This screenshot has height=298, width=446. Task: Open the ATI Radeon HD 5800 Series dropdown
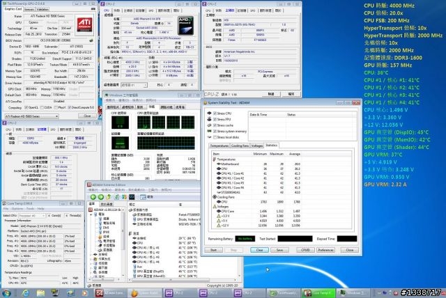click(x=31, y=116)
